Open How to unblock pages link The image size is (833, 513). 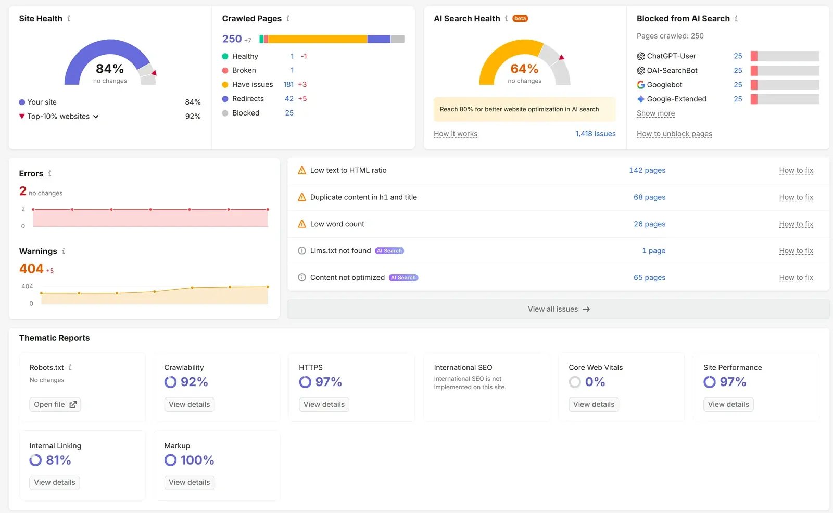click(x=674, y=134)
